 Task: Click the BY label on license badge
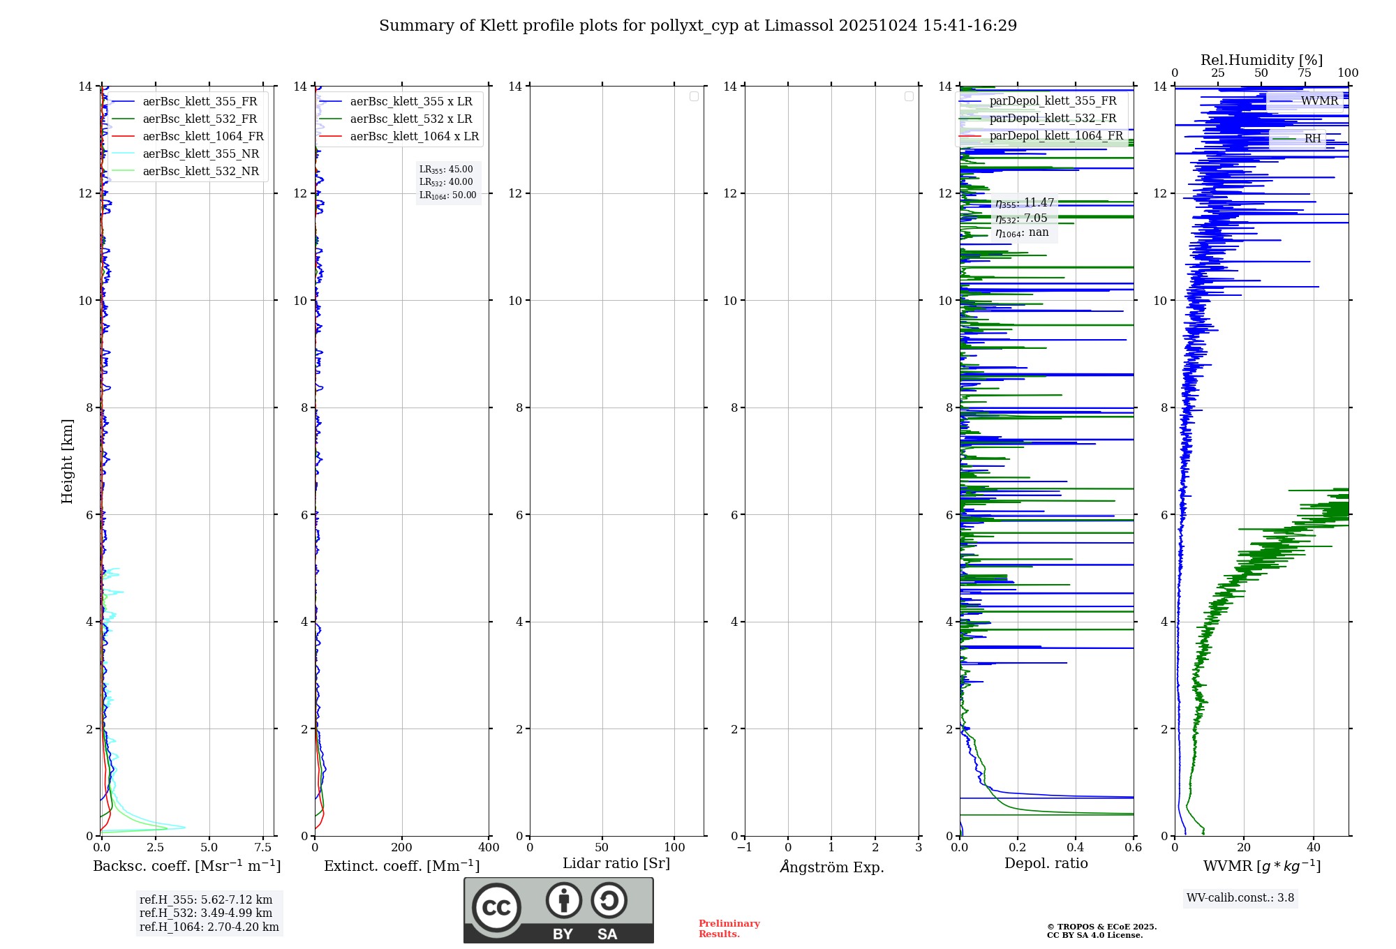(563, 934)
